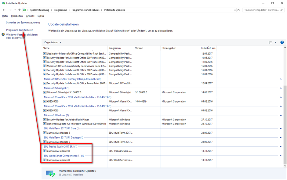Click icon of Security Update for Adobe Flash Player
The image size is (287, 180).
pyautogui.click(x=45, y=120)
